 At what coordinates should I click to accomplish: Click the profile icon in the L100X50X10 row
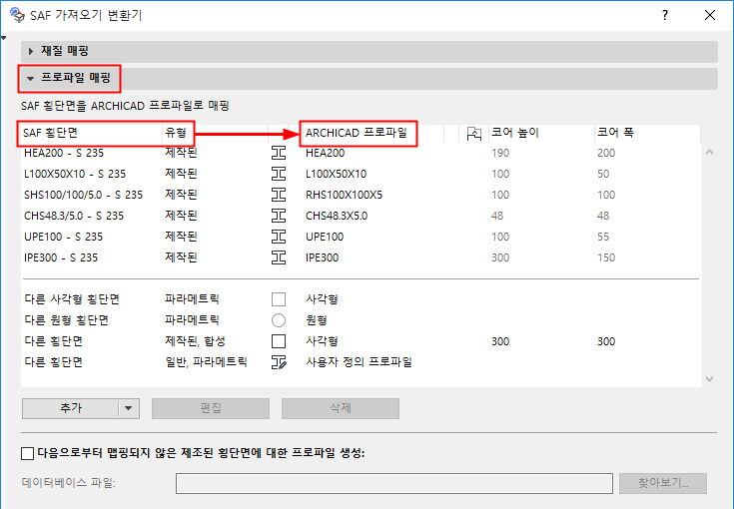279,174
